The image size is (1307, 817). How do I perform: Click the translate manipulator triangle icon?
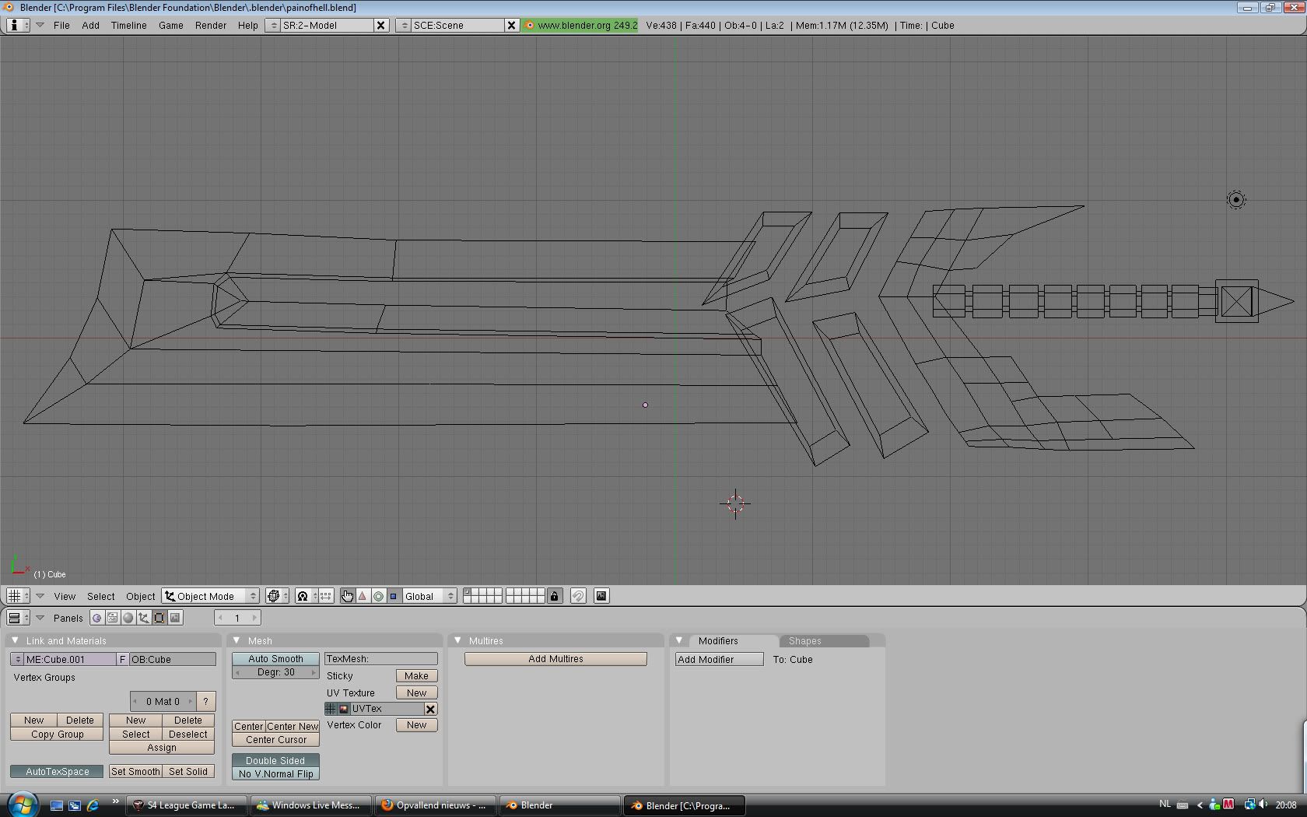point(363,596)
